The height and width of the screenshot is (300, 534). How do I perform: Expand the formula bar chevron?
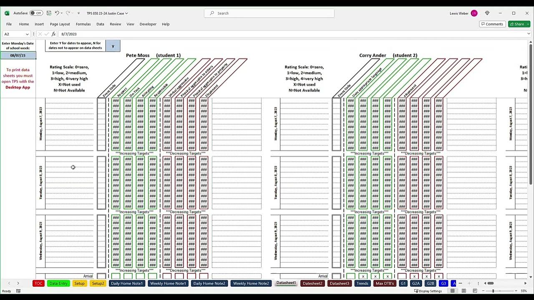[x=529, y=34]
